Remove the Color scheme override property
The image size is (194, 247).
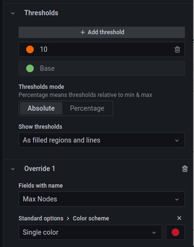pyautogui.click(x=179, y=218)
